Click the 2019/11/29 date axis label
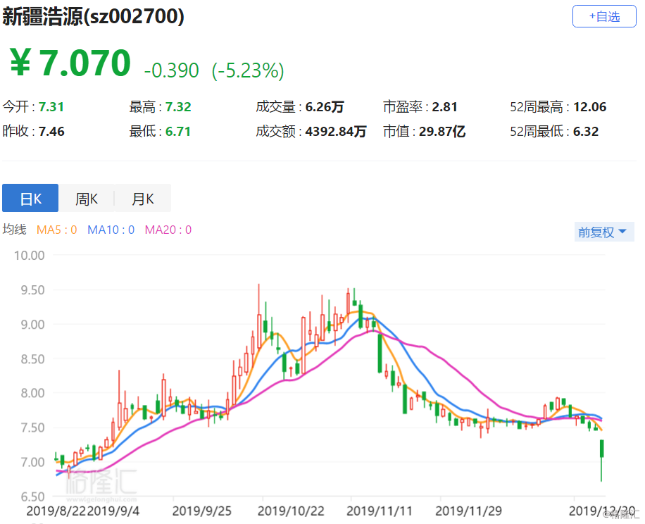645x524 pixels. point(468,511)
